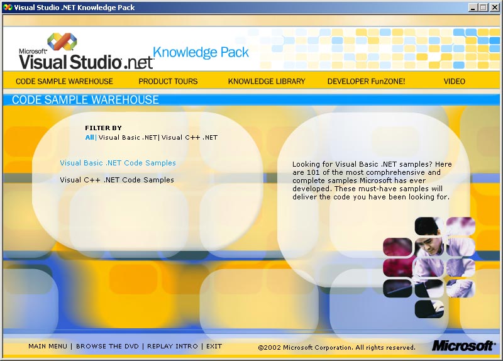Click the developer photo mosaic
Image resolution: width=503 pixels, height=361 pixels.
pyautogui.click(x=429, y=268)
